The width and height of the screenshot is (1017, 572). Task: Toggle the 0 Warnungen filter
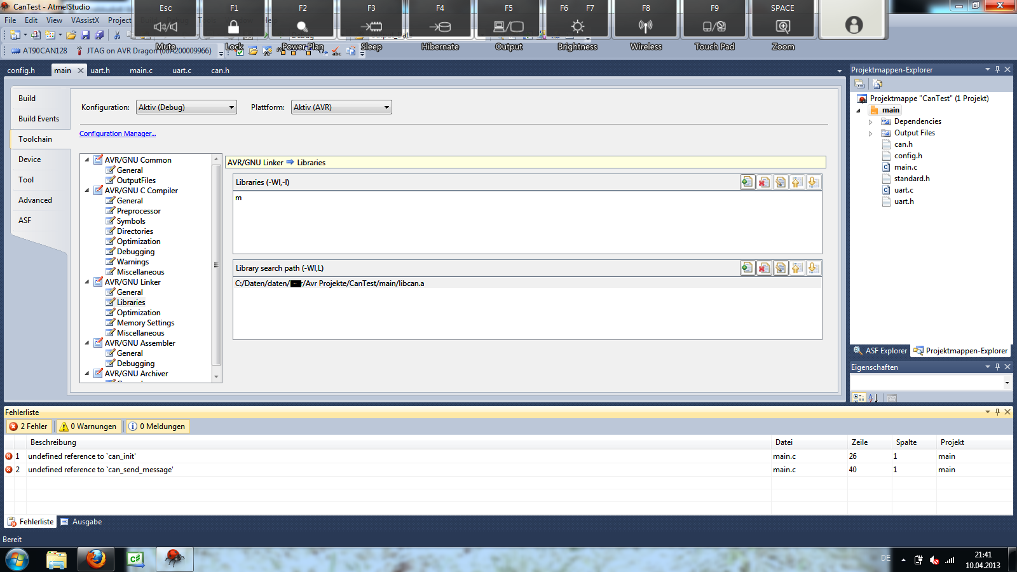pos(88,426)
